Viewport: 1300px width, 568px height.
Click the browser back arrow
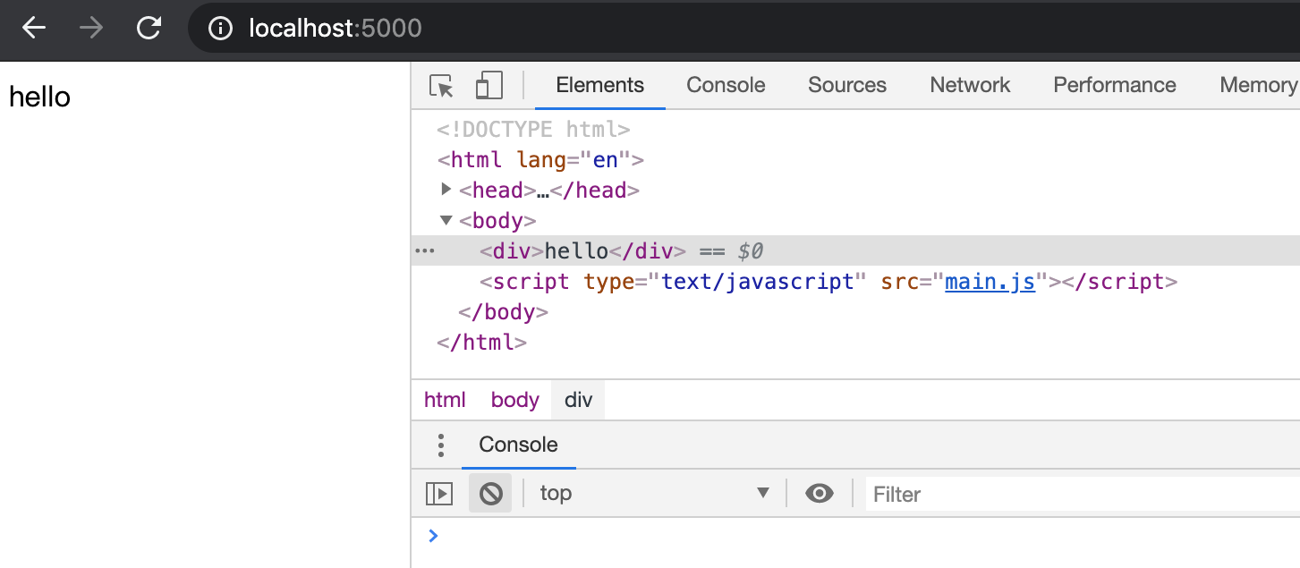point(34,29)
